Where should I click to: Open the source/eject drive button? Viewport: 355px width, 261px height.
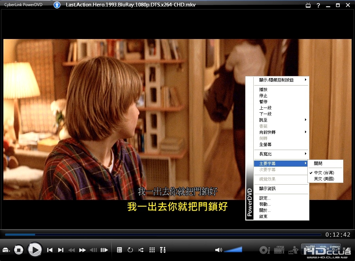point(6,250)
